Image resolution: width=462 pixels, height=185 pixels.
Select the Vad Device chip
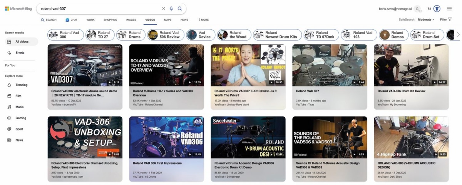(201, 35)
